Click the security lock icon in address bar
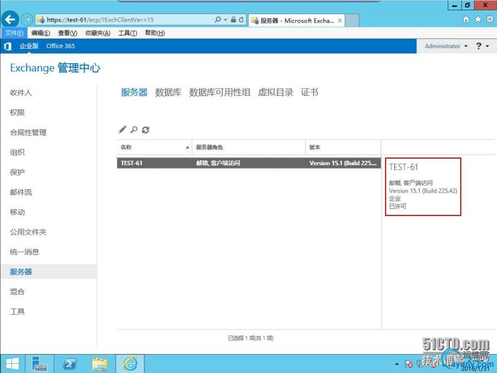 click(233, 19)
